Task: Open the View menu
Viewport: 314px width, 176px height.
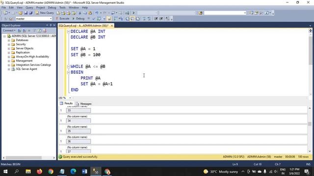Action: 20,8
